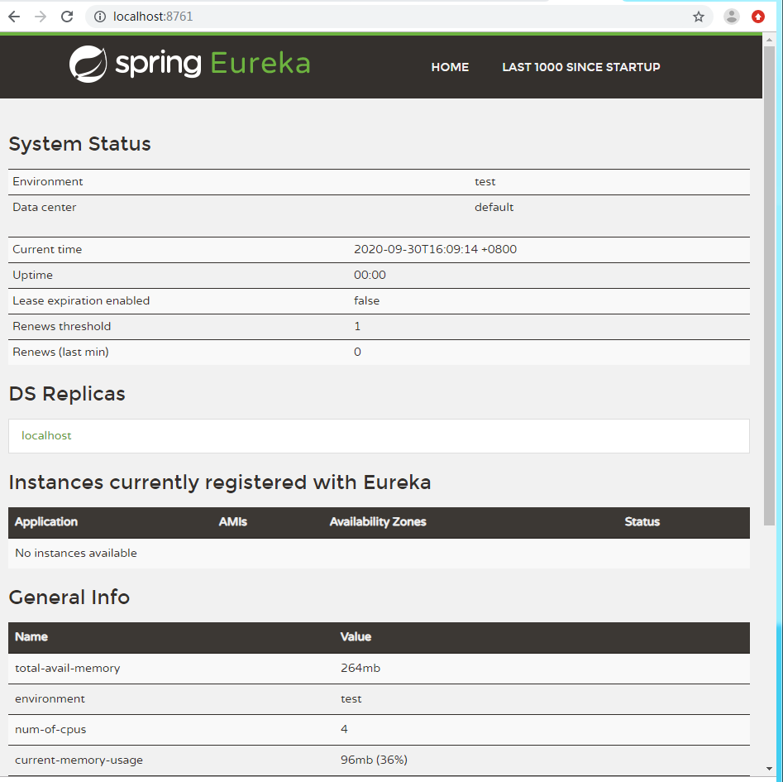Click 'Instances currently registered with Eureka' heading

pyautogui.click(x=220, y=482)
